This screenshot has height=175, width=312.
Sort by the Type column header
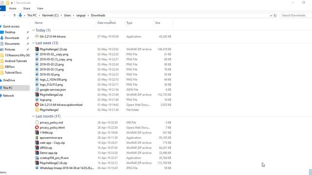129,23
